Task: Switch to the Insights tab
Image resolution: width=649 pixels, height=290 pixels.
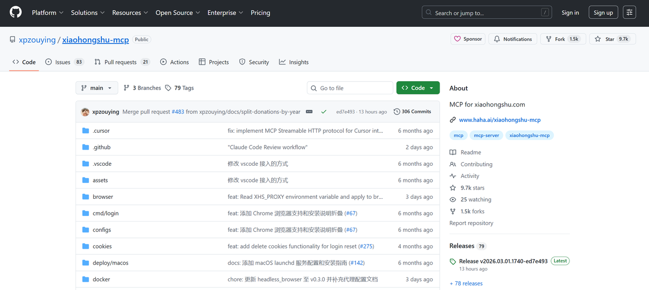Action: click(x=294, y=62)
